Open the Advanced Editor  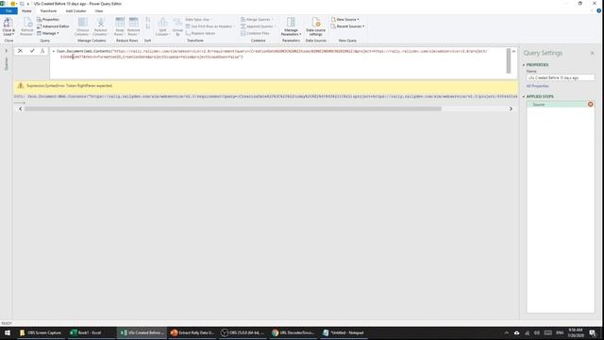53,26
